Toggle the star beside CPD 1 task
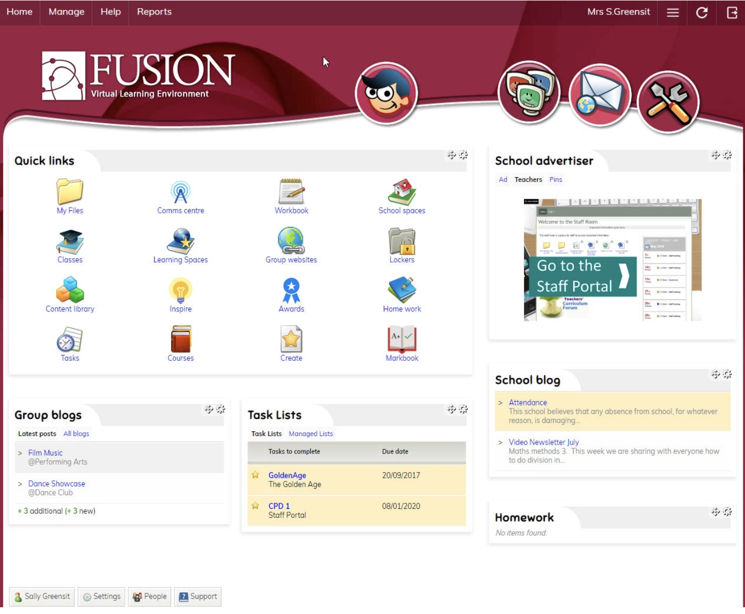The width and height of the screenshot is (745, 614). click(256, 506)
